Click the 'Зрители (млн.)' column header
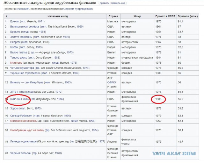This screenshot has width=204, height=163. 188,16
